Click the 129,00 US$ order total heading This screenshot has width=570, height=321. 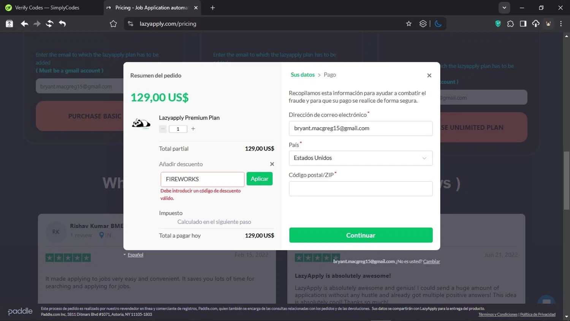[x=160, y=97]
